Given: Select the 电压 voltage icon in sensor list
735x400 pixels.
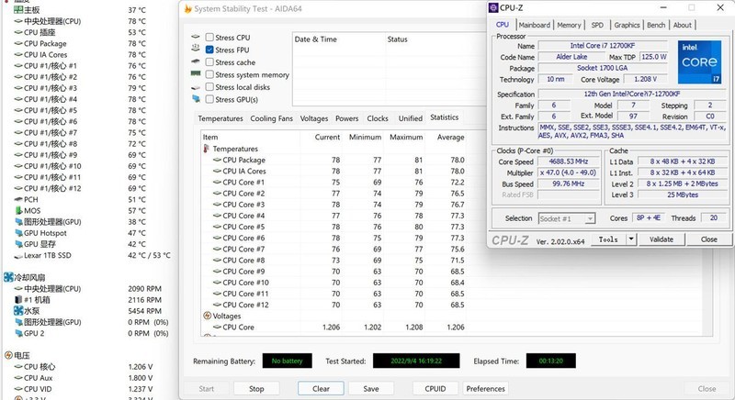Looking at the screenshot, I should 7,354.
